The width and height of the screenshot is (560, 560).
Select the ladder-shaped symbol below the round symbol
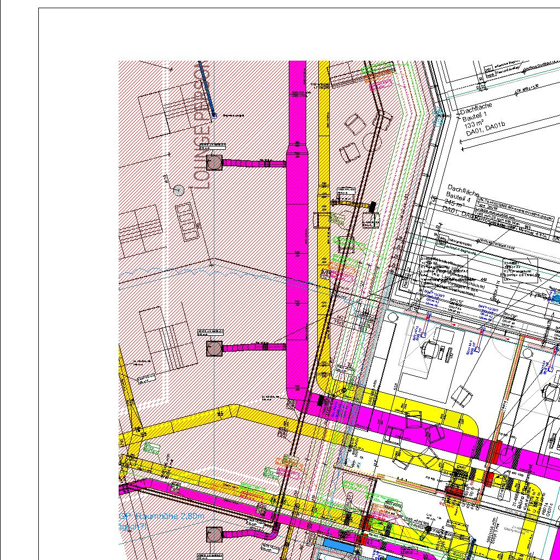pos(187,221)
